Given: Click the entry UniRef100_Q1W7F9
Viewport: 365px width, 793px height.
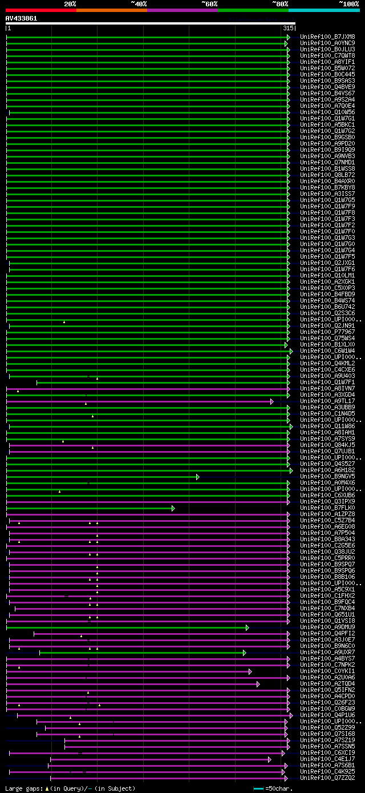Looking at the screenshot, I should click(327, 207).
